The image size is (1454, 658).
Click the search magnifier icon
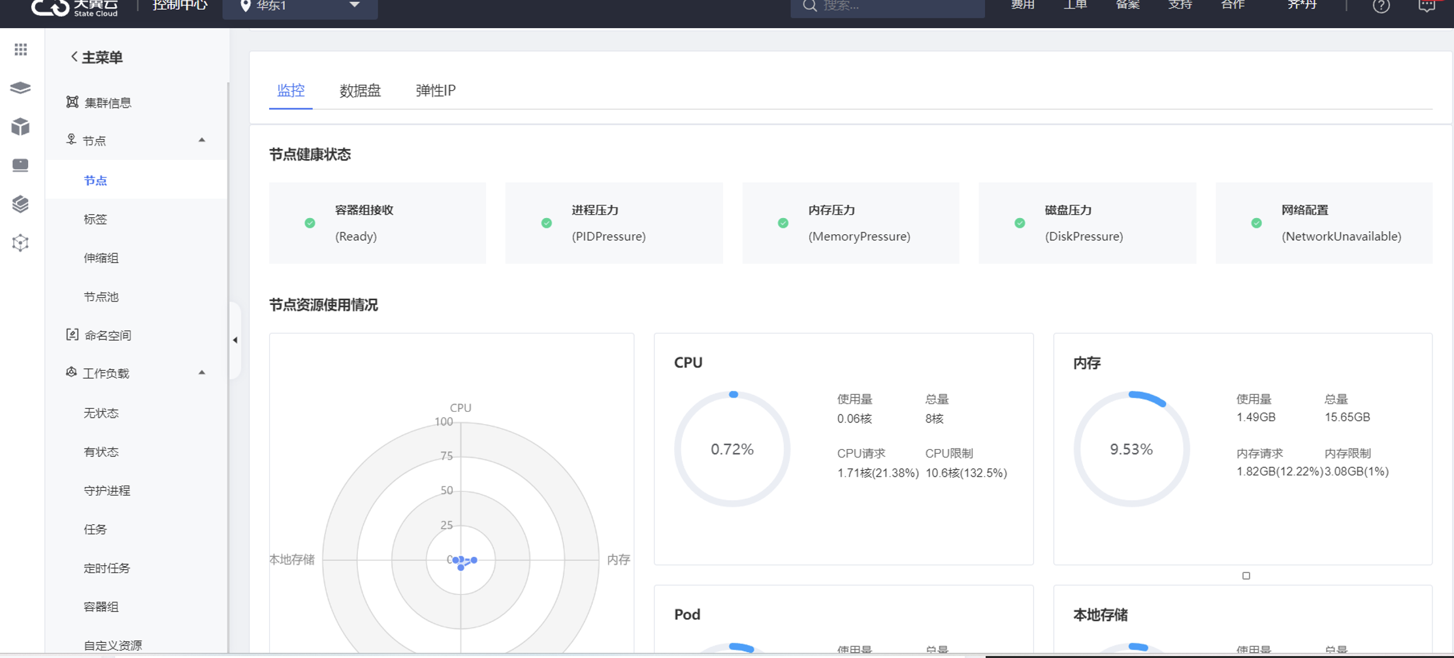click(810, 6)
